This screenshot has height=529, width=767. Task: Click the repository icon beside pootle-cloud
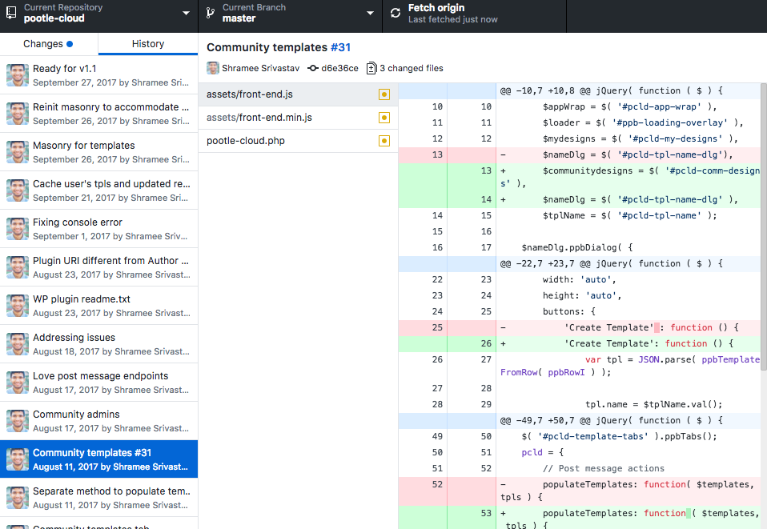[x=11, y=13]
